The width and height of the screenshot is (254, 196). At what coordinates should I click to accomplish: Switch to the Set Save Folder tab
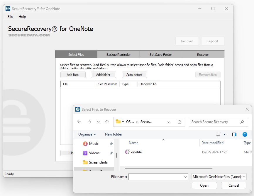click(x=161, y=55)
